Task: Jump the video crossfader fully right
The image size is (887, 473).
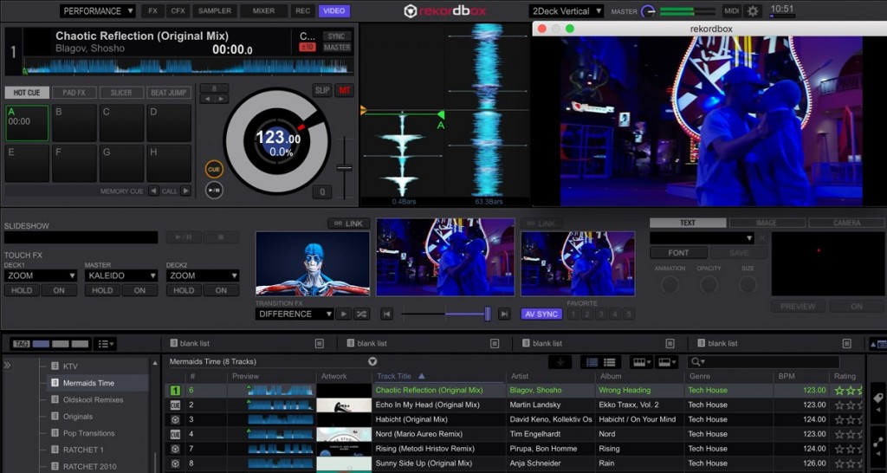Action: [x=504, y=314]
